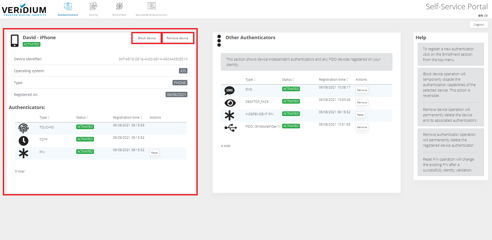Click the iPhone device icon
This screenshot has height=240, width=492.
tap(15, 41)
